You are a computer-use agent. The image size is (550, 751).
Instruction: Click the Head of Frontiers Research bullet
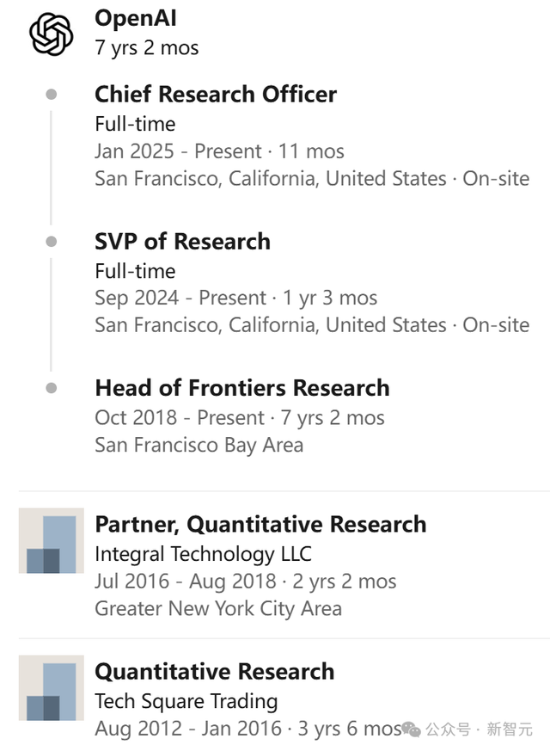click(x=52, y=388)
